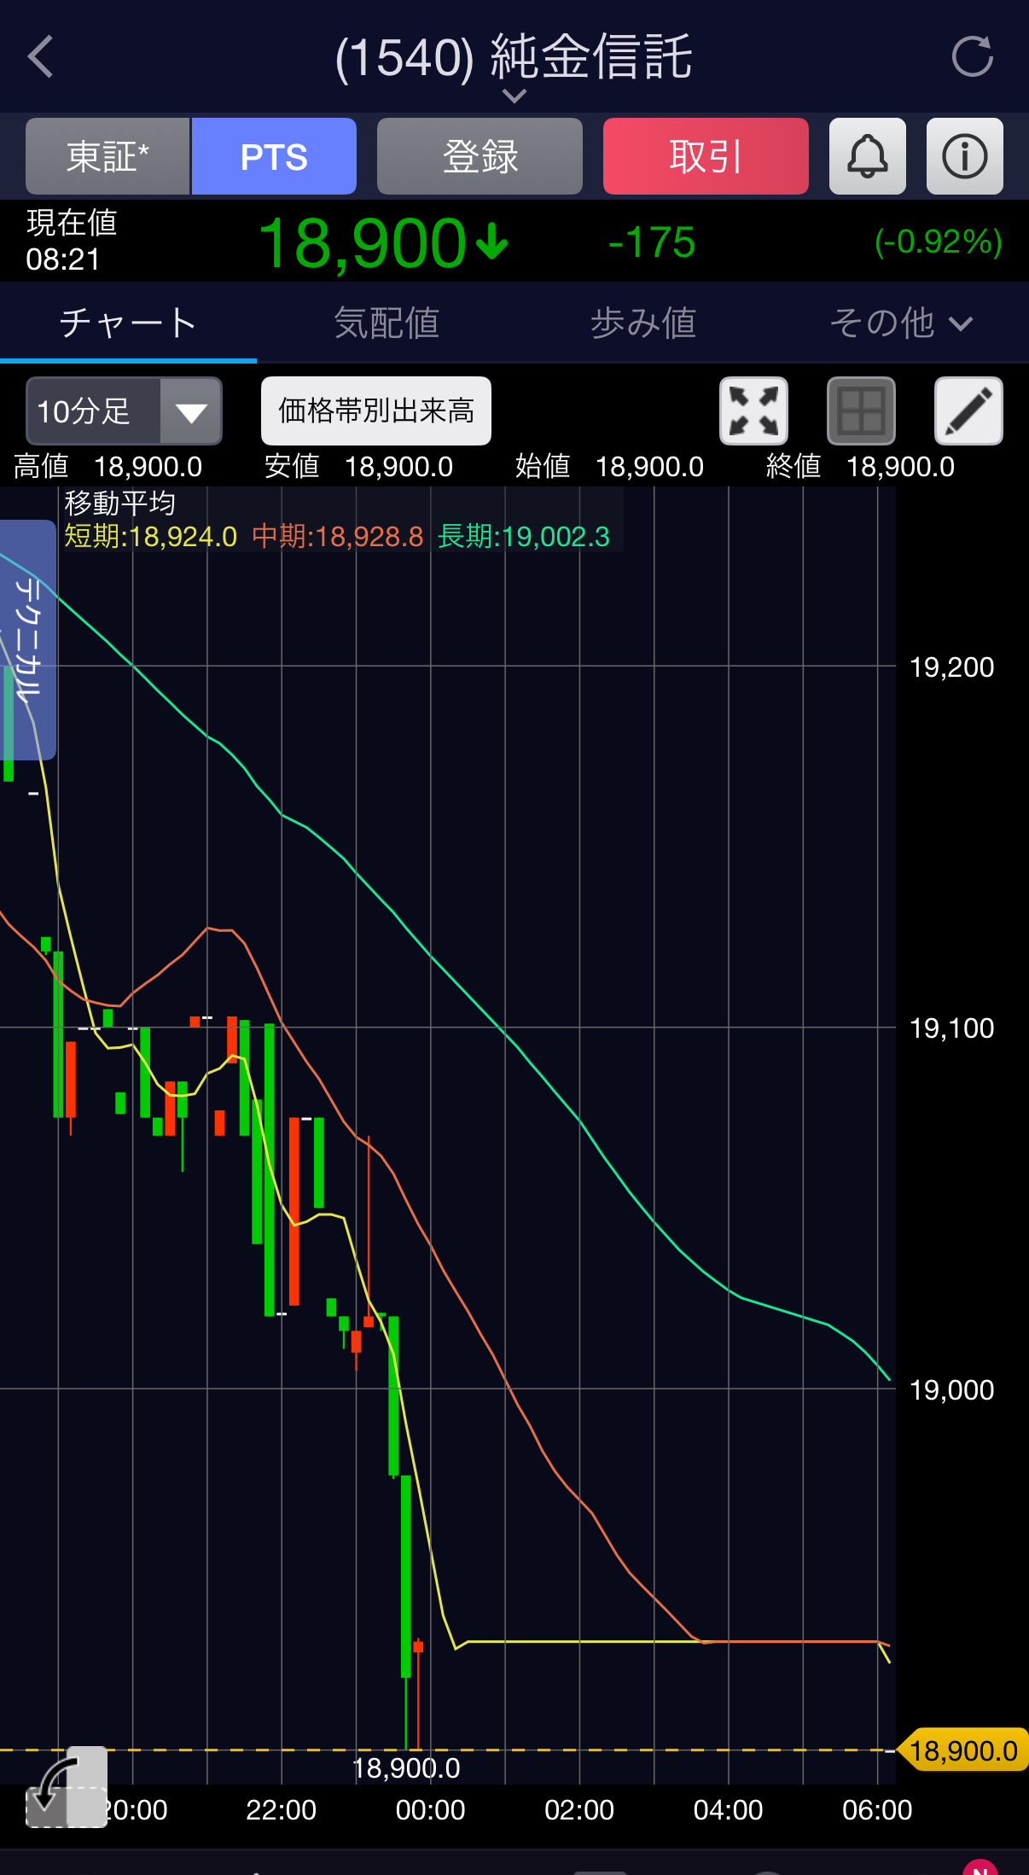This screenshot has width=1029, height=1875.
Task: Open the 10分足 timeframe dropdown
Action: pos(124,411)
